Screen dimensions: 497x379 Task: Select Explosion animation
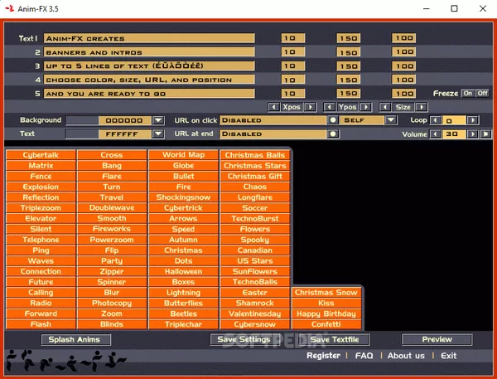pos(41,187)
